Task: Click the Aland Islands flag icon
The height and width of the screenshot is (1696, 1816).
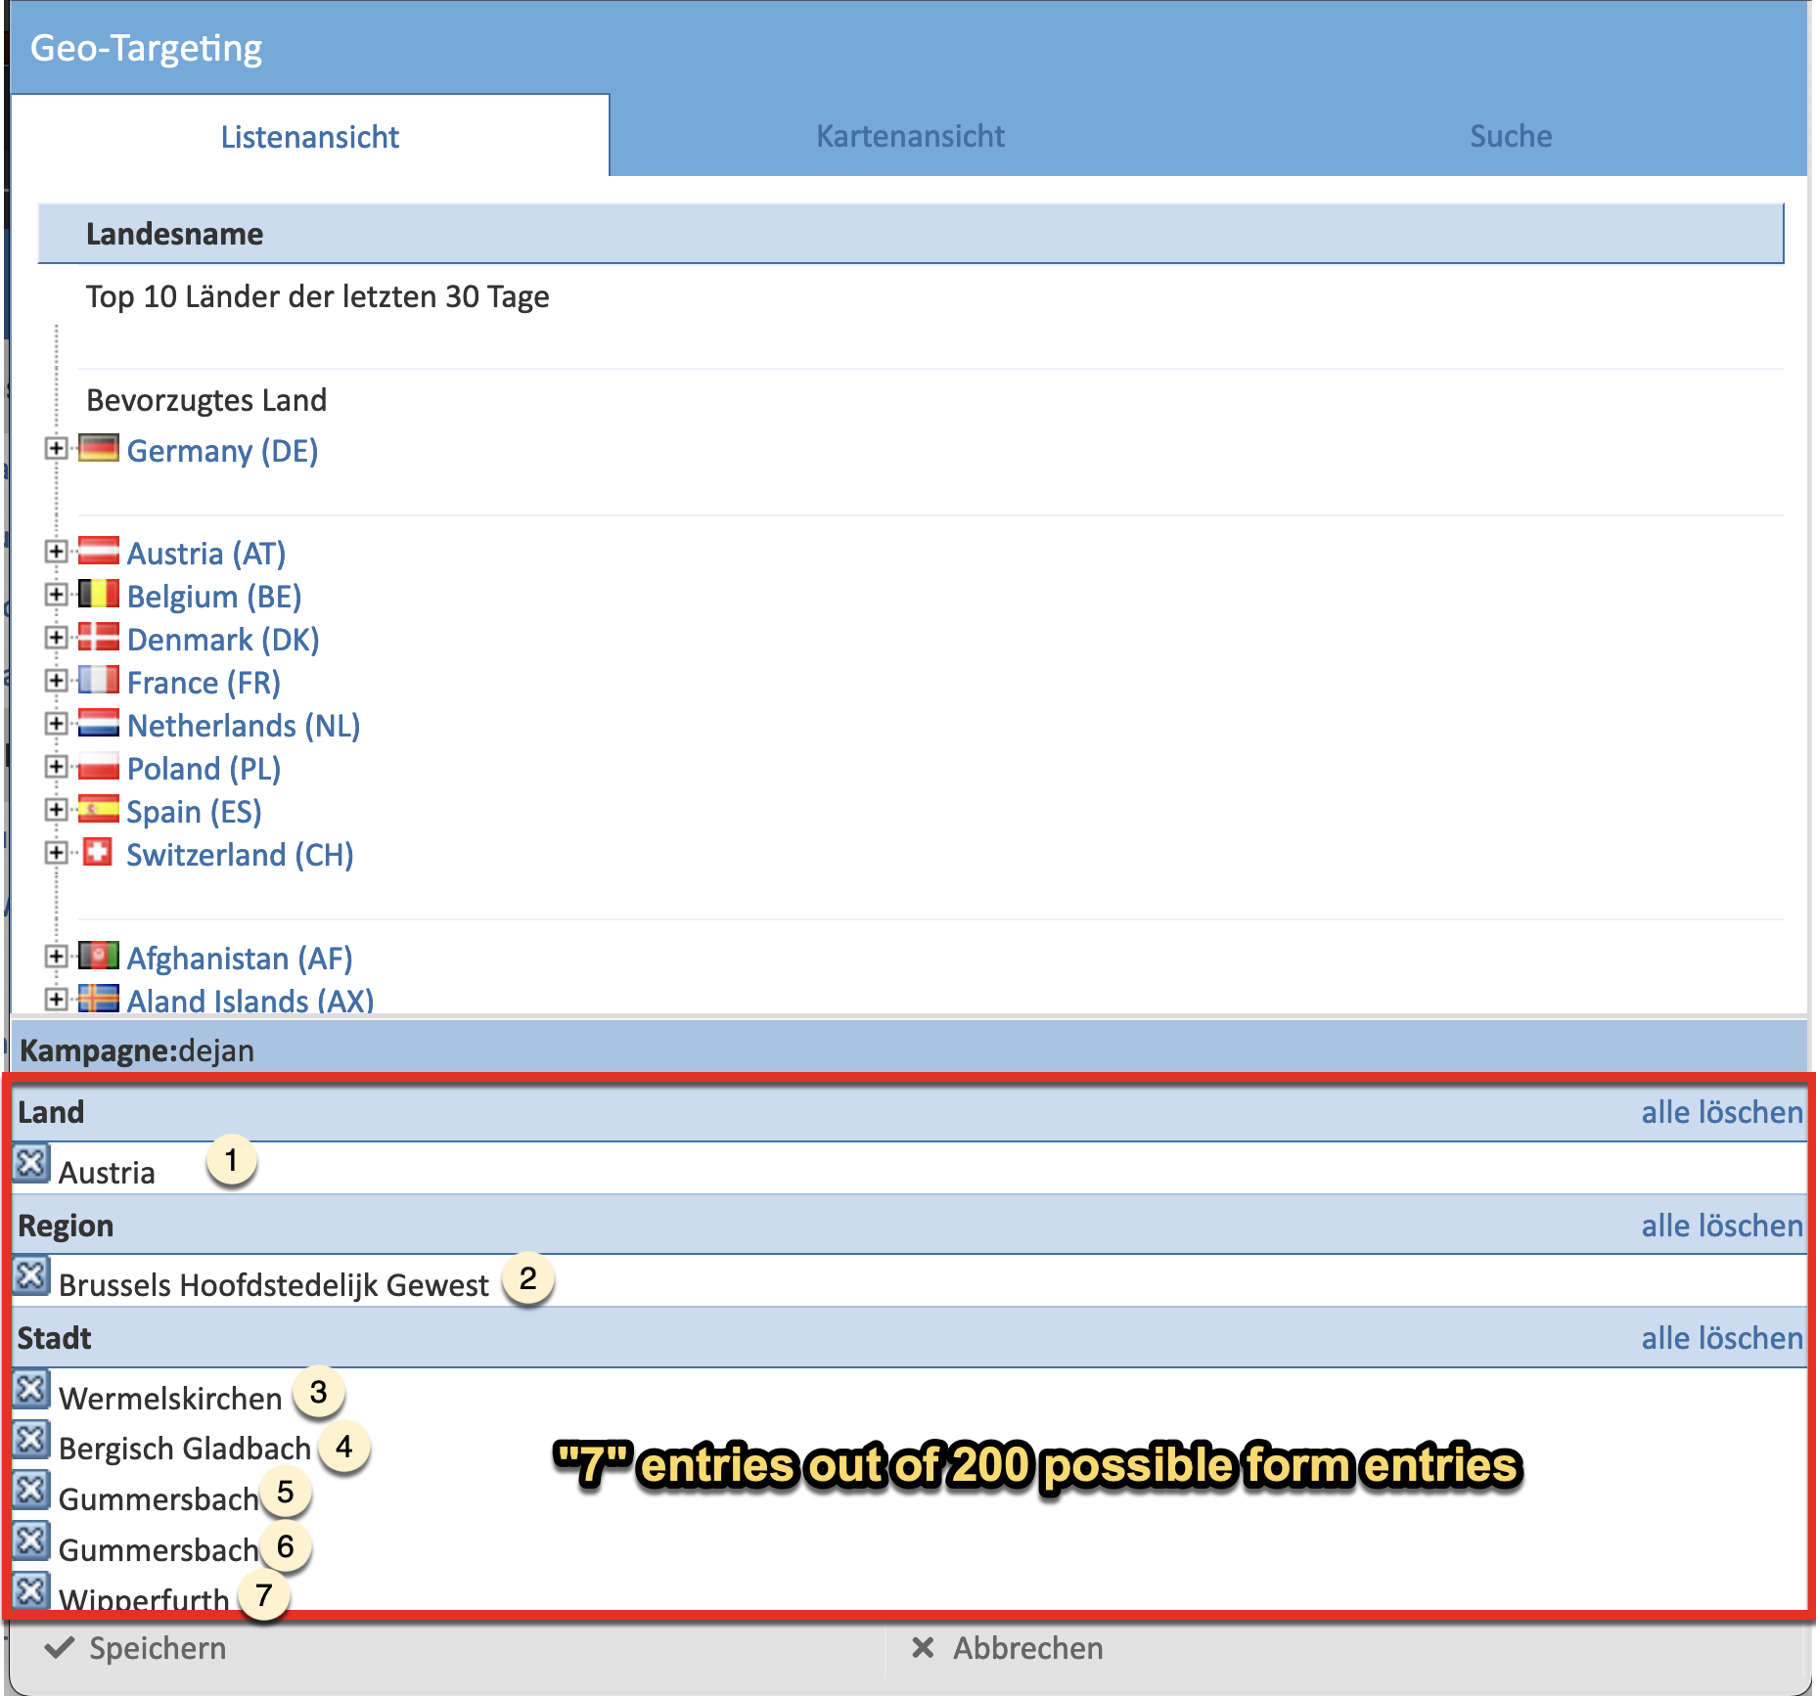Action: [99, 999]
